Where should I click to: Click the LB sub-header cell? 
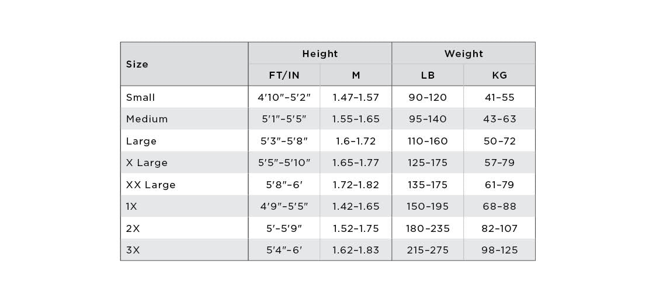pos(428,75)
